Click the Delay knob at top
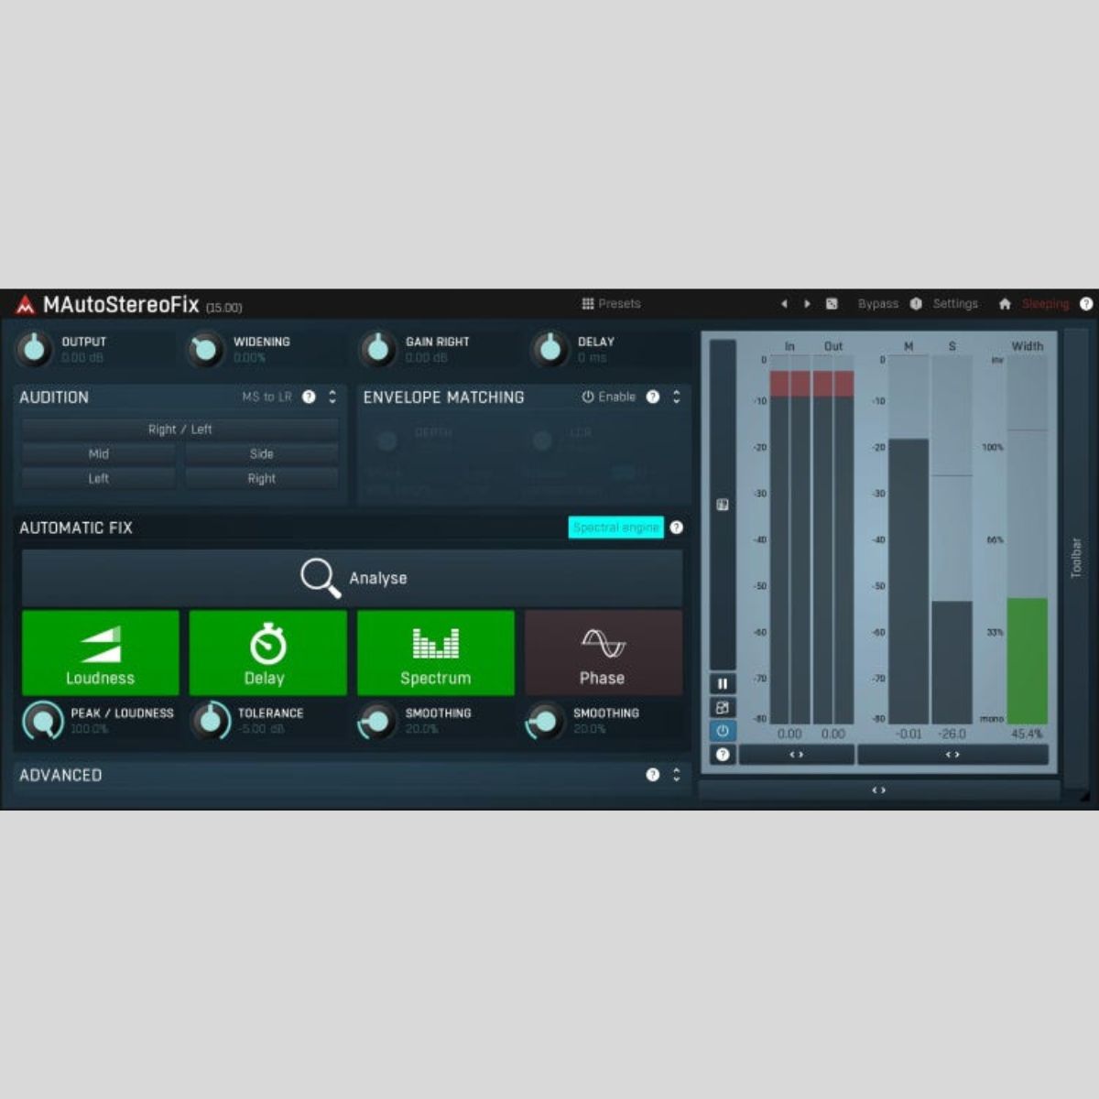 549,349
